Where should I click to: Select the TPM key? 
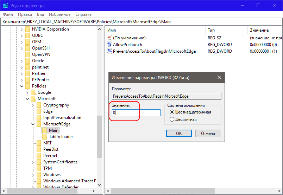[x=48, y=168]
